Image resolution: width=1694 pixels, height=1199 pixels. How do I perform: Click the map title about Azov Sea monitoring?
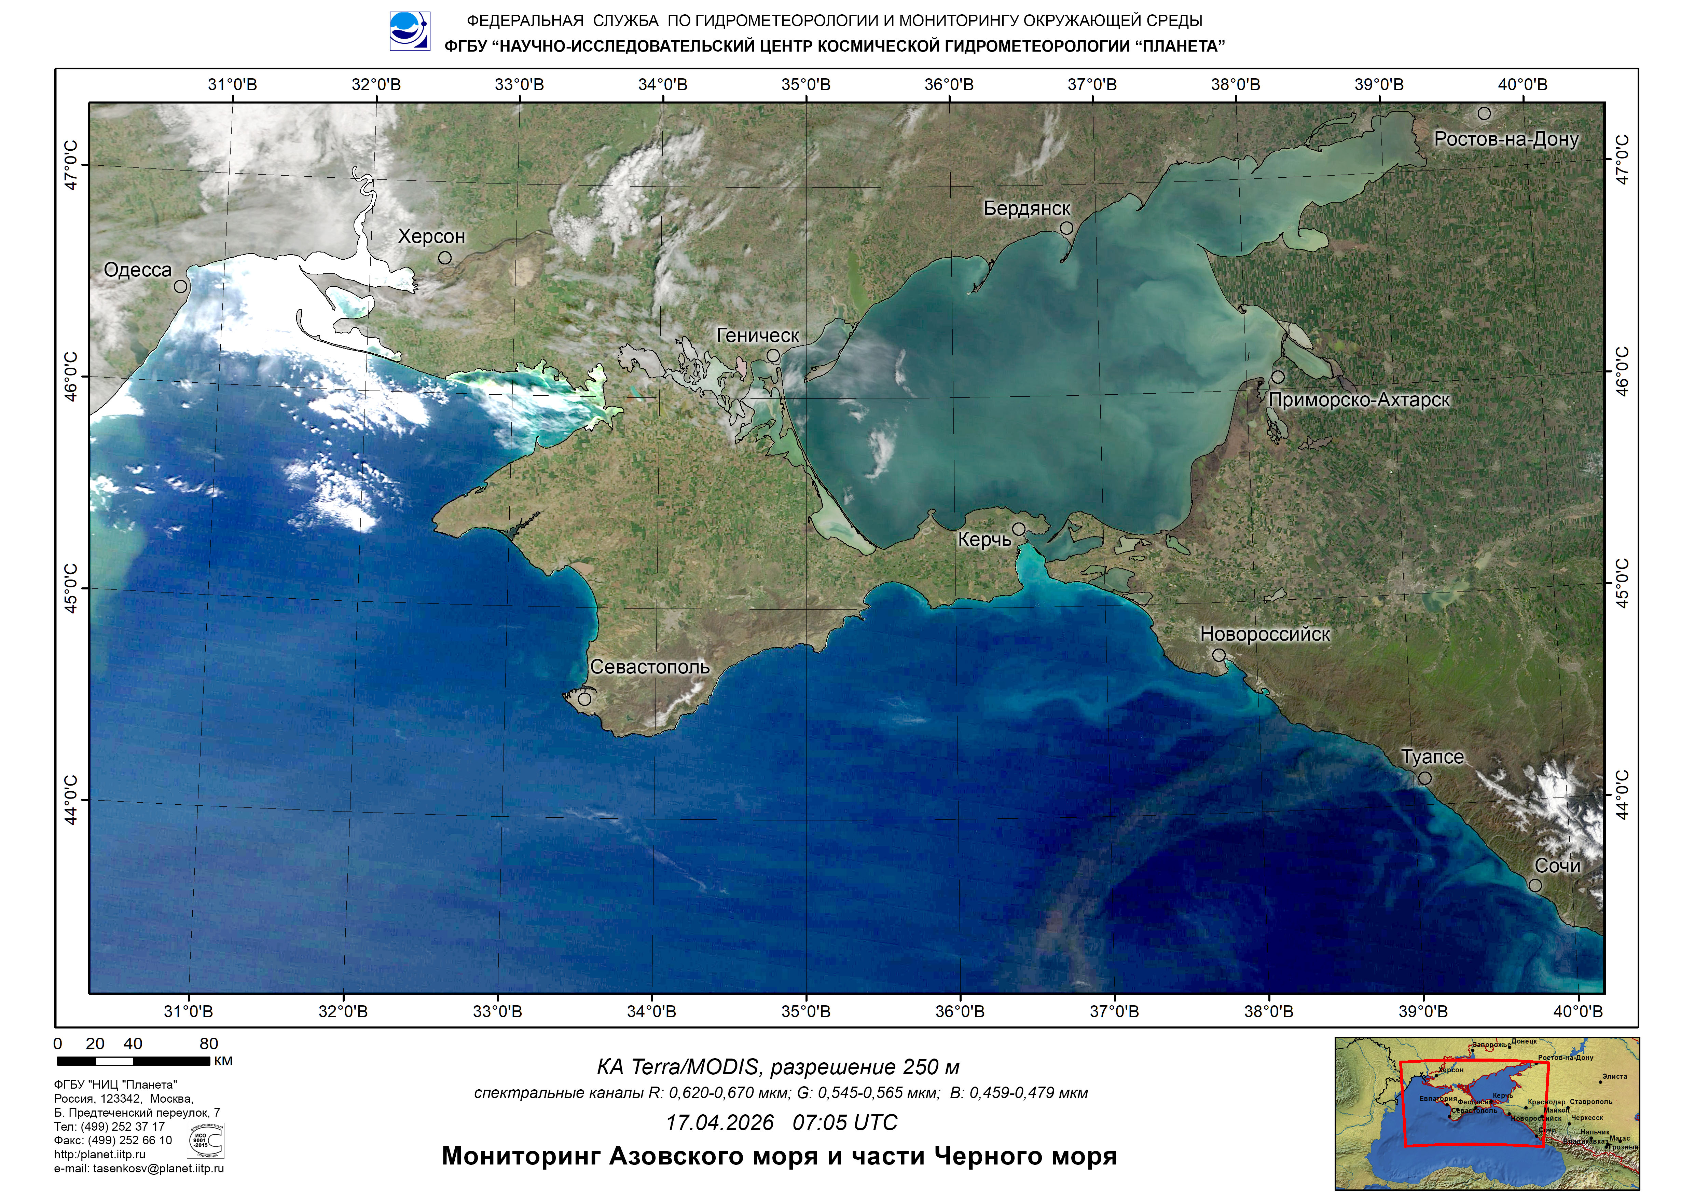[779, 1156]
